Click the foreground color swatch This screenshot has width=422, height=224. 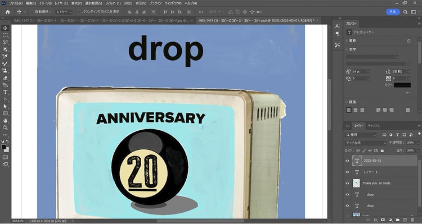[x=3, y=147]
